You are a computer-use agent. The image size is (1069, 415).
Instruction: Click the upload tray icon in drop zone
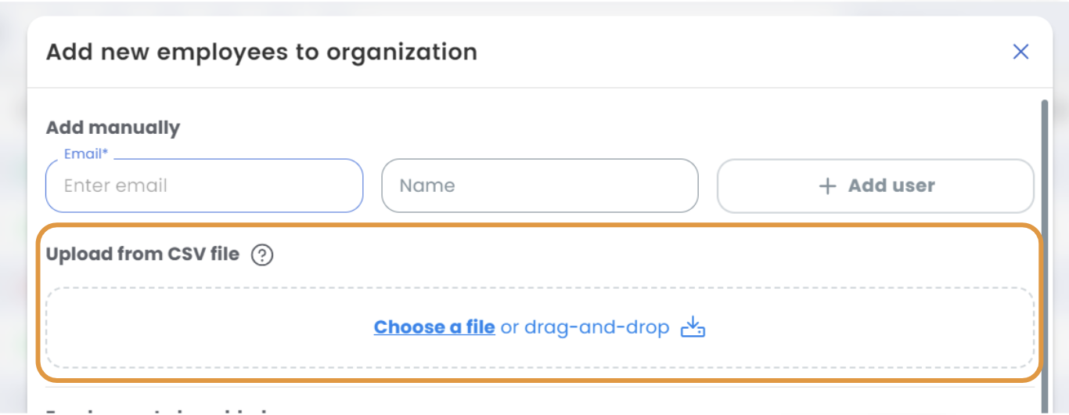[693, 327]
